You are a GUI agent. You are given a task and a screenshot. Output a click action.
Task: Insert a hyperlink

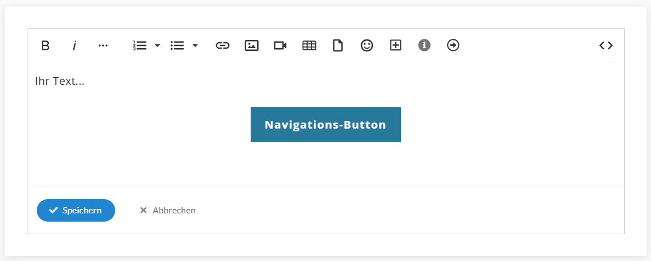pyautogui.click(x=223, y=45)
